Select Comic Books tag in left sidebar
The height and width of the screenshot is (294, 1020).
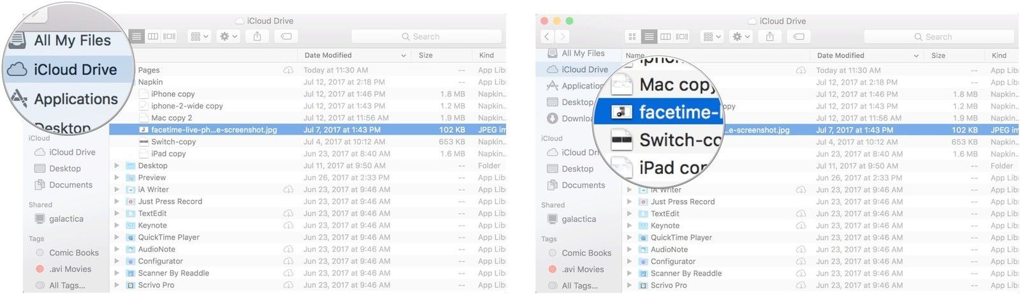coord(74,253)
